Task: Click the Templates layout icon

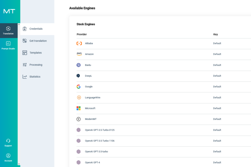Action: tap(25, 53)
